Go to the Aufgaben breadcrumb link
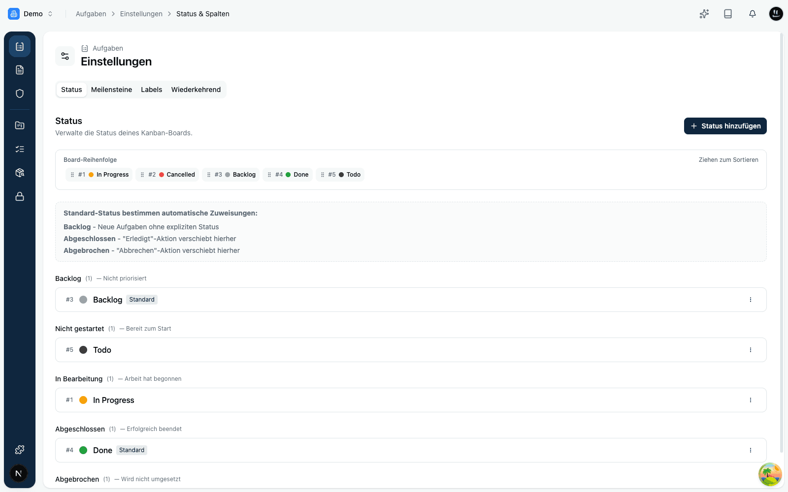Viewport: 788px width, 492px height. pyautogui.click(x=91, y=14)
